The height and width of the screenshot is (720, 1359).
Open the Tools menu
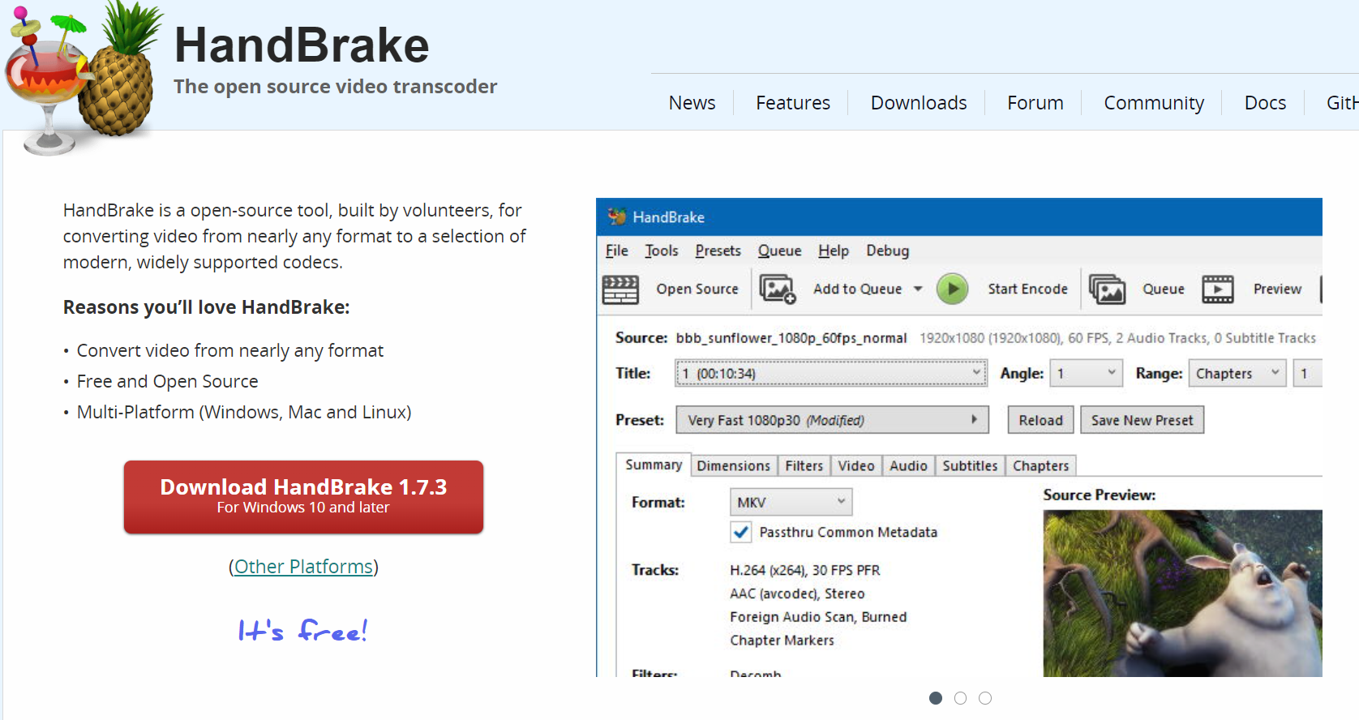662,251
